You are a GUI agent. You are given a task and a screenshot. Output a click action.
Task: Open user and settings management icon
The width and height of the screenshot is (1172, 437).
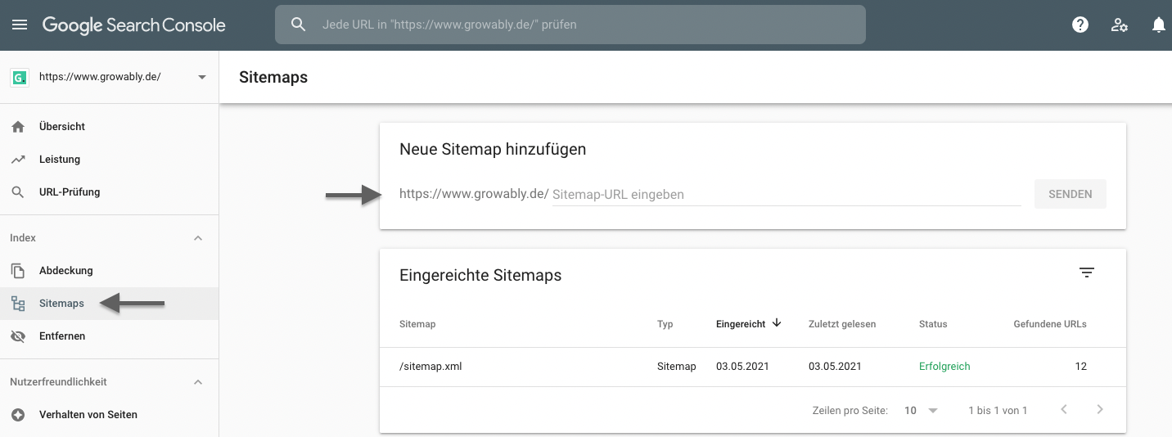(x=1120, y=25)
